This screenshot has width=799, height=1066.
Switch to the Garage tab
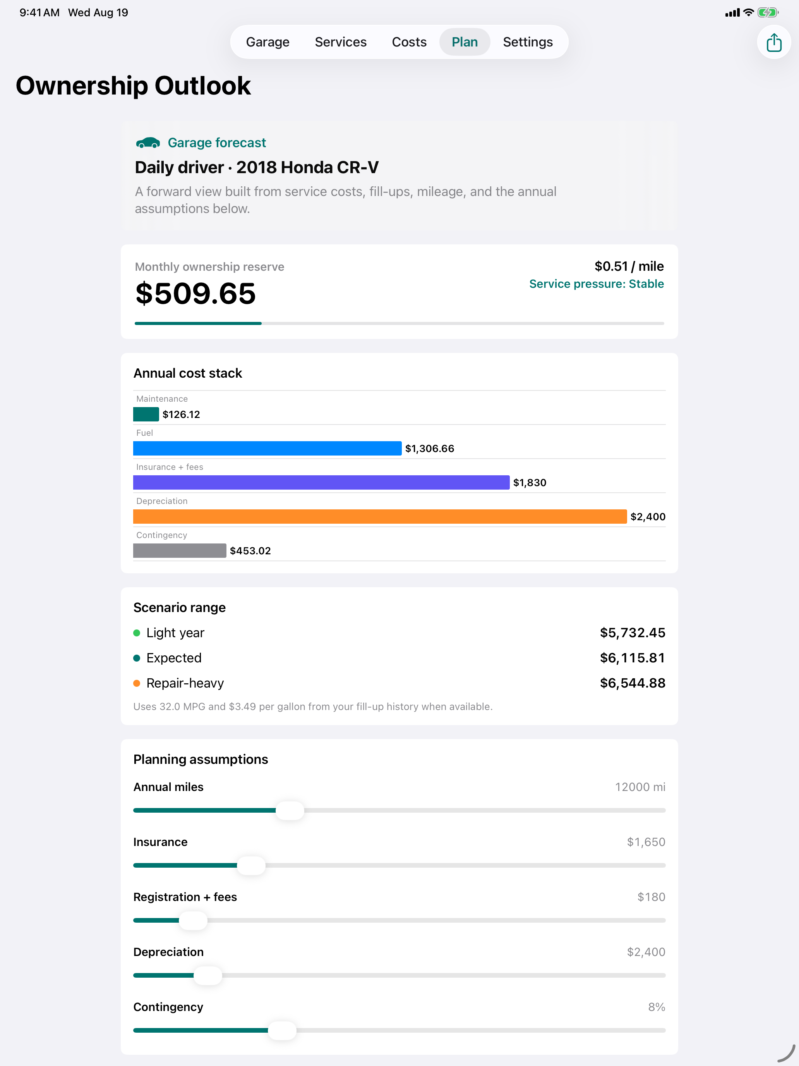pyautogui.click(x=268, y=42)
